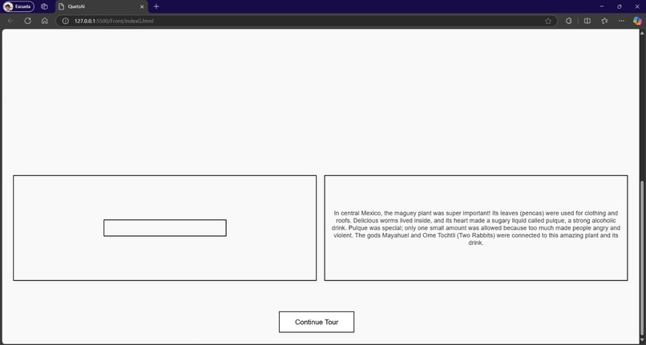Image resolution: width=646 pixels, height=345 pixels.
Task: Go to browser home page
Action: (x=45, y=21)
